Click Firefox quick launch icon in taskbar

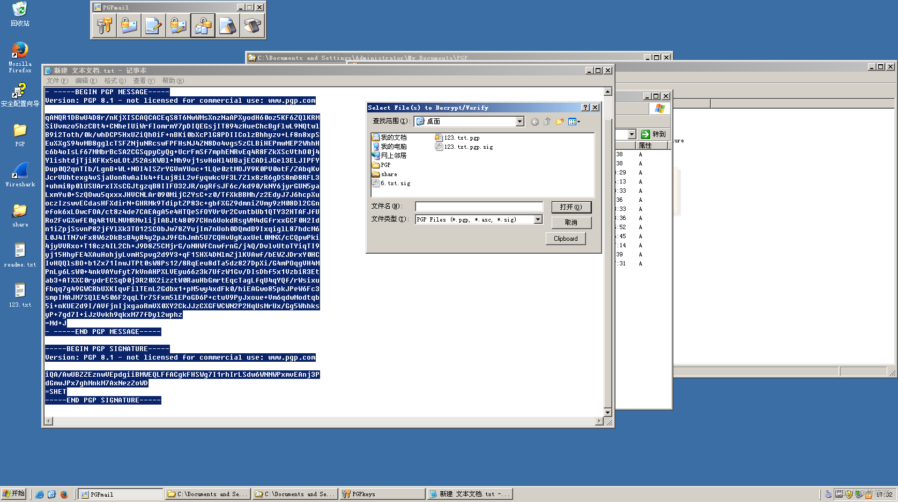pos(64,495)
